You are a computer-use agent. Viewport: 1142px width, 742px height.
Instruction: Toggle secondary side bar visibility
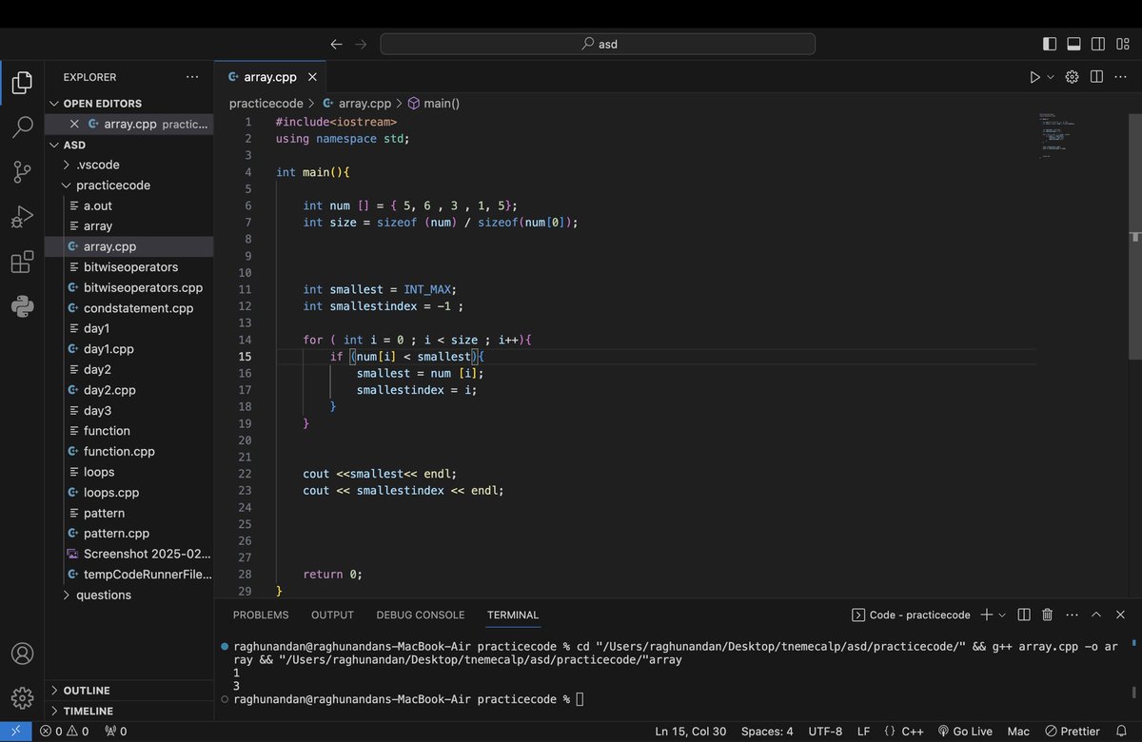(x=1097, y=44)
